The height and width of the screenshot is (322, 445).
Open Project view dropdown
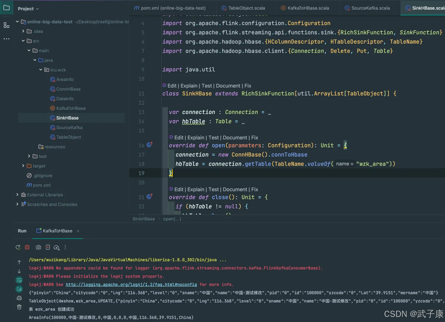point(28,9)
